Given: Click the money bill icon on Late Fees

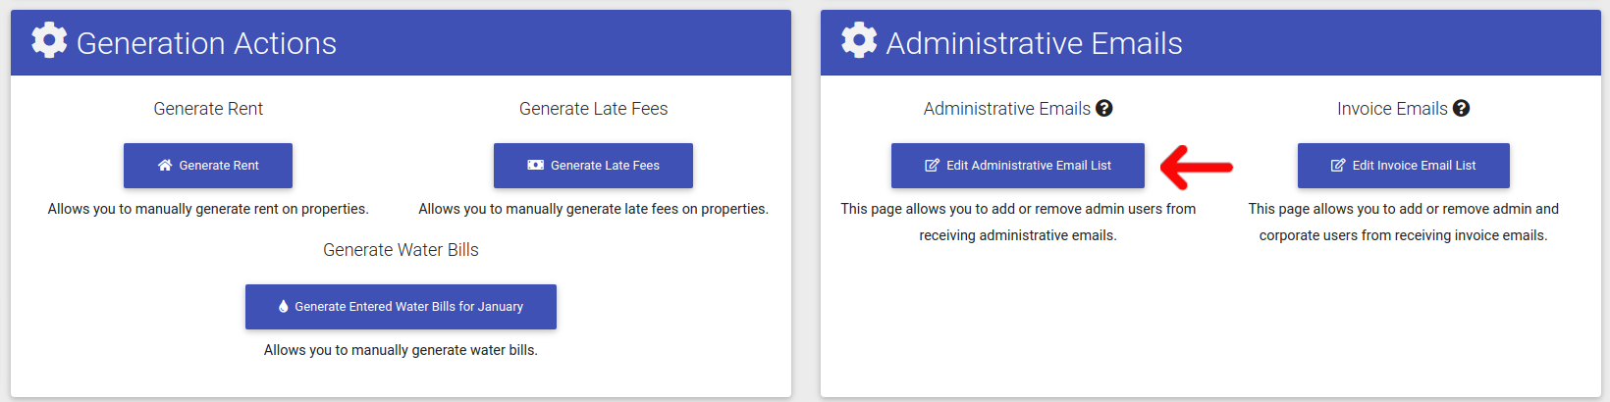Looking at the screenshot, I should point(535,166).
